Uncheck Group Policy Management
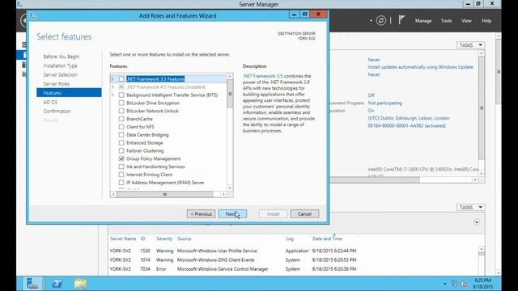Viewport: 518px width, 291px height. point(121,158)
